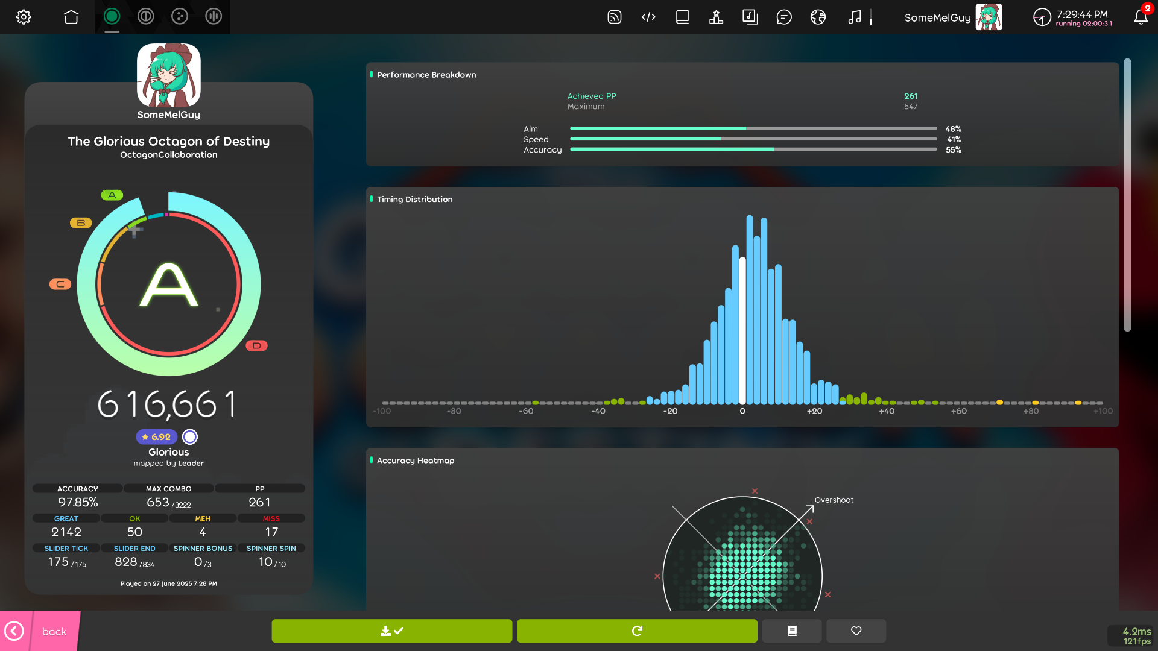This screenshot has height=651, width=1158.
Task: Open the chat bubble icon
Action: point(783,17)
